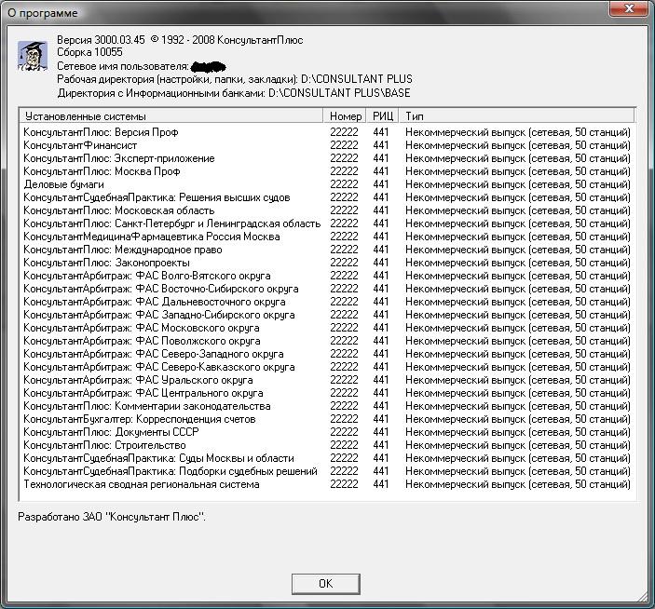655x609 pixels.
Task: Select КонсультантПлюс: Документы СССР row
Action: pyautogui.click(x=327, y=432)
